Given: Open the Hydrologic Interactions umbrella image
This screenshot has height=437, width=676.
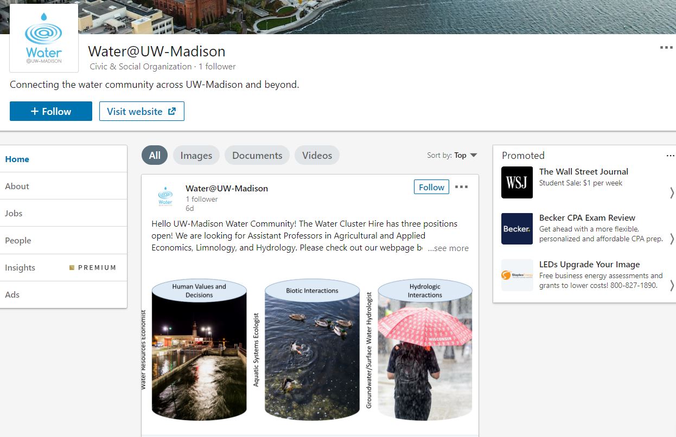Looking at the screenshot, I should [425, 350].
